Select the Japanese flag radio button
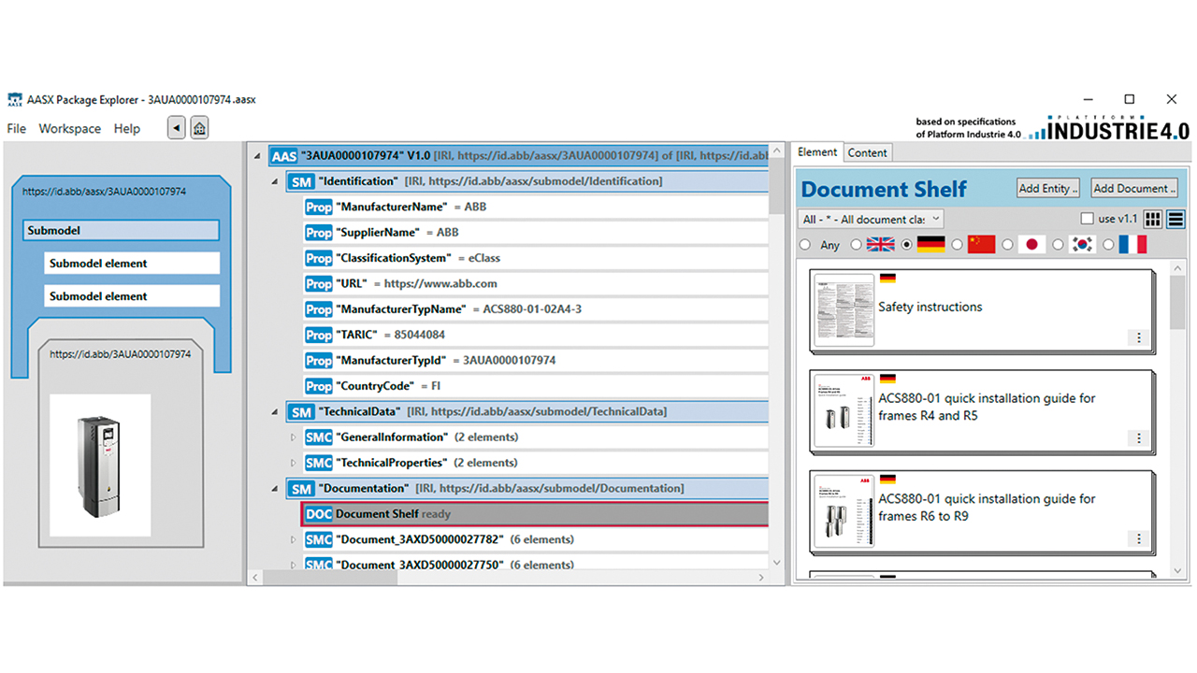1197x673 pixels. pos(1007,245)
